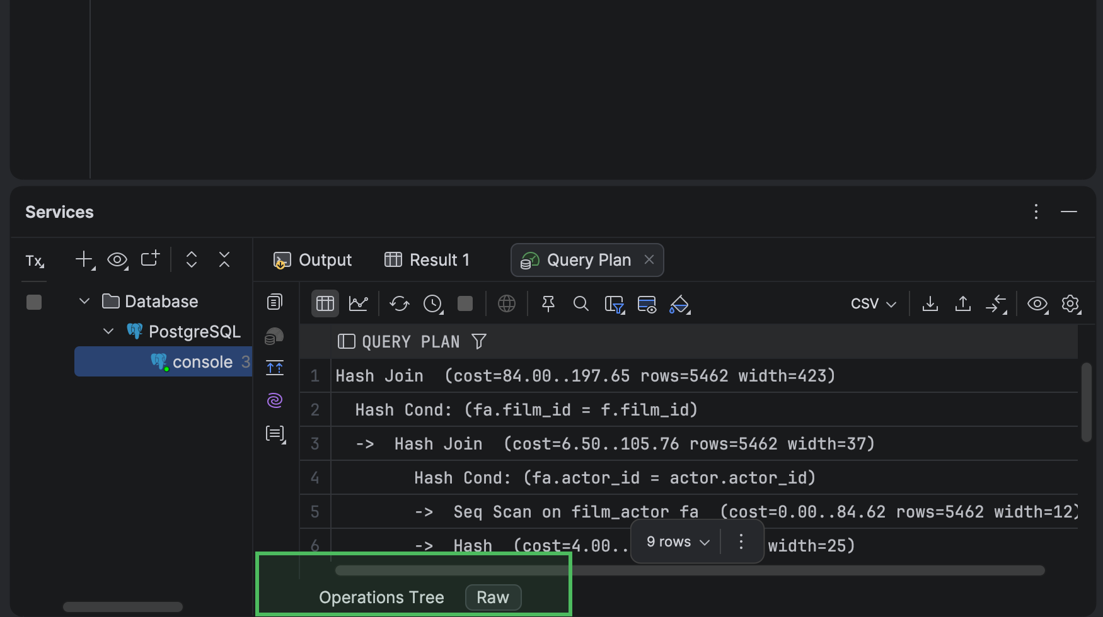This screenshot has height=617, width=1103.
Task: Open auto-refresh clock settings
Action: 433,304
